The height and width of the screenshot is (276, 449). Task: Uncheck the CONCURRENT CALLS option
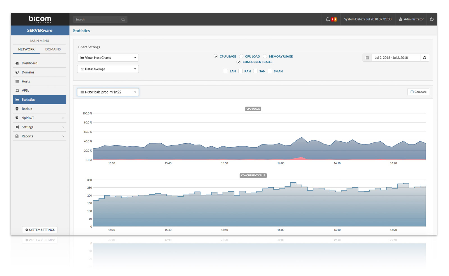238,62
